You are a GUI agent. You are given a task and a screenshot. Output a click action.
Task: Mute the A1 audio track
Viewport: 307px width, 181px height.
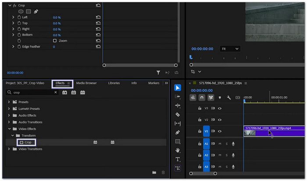point(220,143)
